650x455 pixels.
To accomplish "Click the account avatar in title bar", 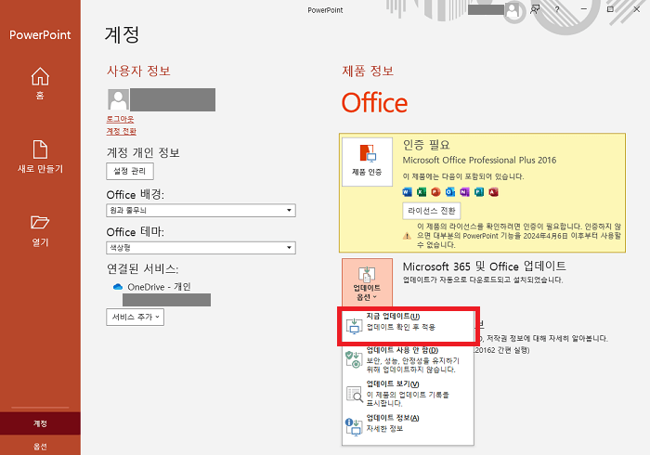I will tap(513, 10).
